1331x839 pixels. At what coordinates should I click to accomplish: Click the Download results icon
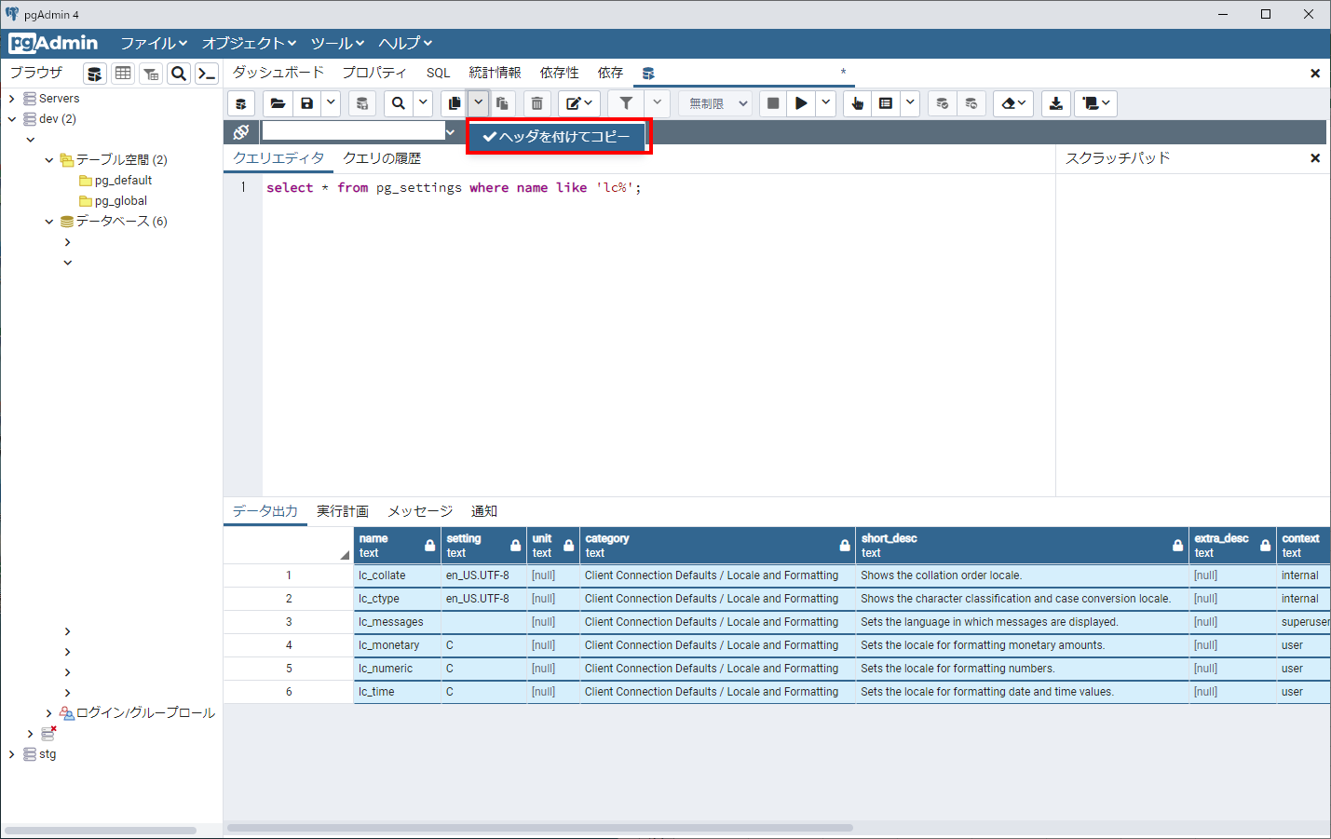coord(1055,103)
